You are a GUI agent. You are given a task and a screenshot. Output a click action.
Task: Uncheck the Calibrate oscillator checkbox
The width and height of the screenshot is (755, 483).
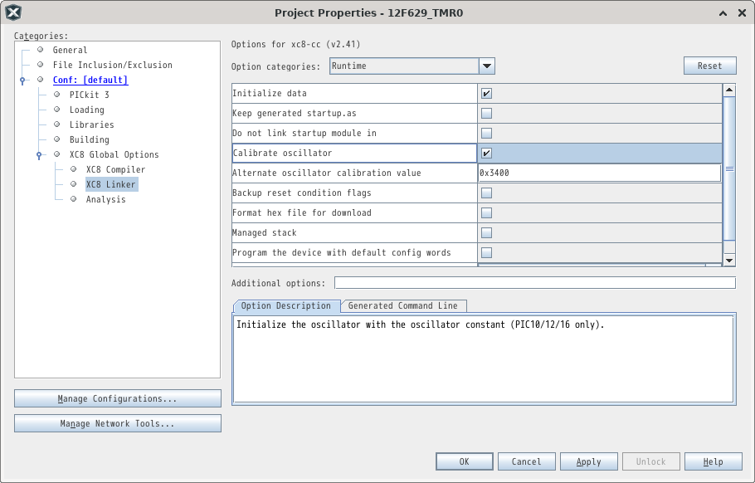pyautogui.click(x=487, y=154)
